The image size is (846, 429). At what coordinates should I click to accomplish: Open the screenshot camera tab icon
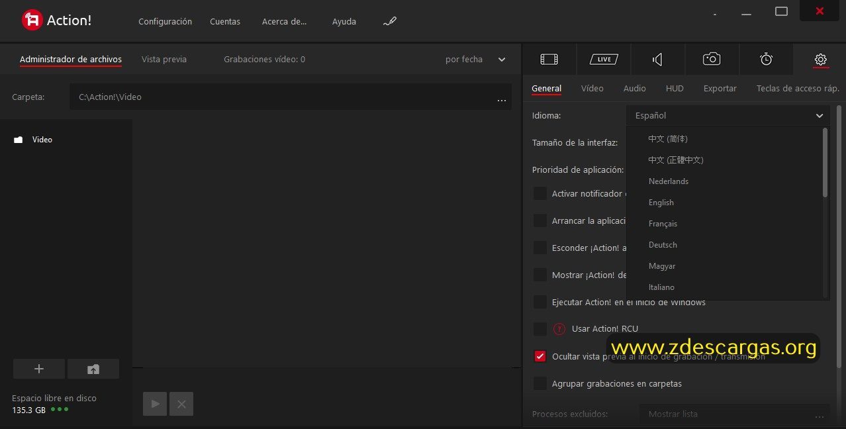712,59
